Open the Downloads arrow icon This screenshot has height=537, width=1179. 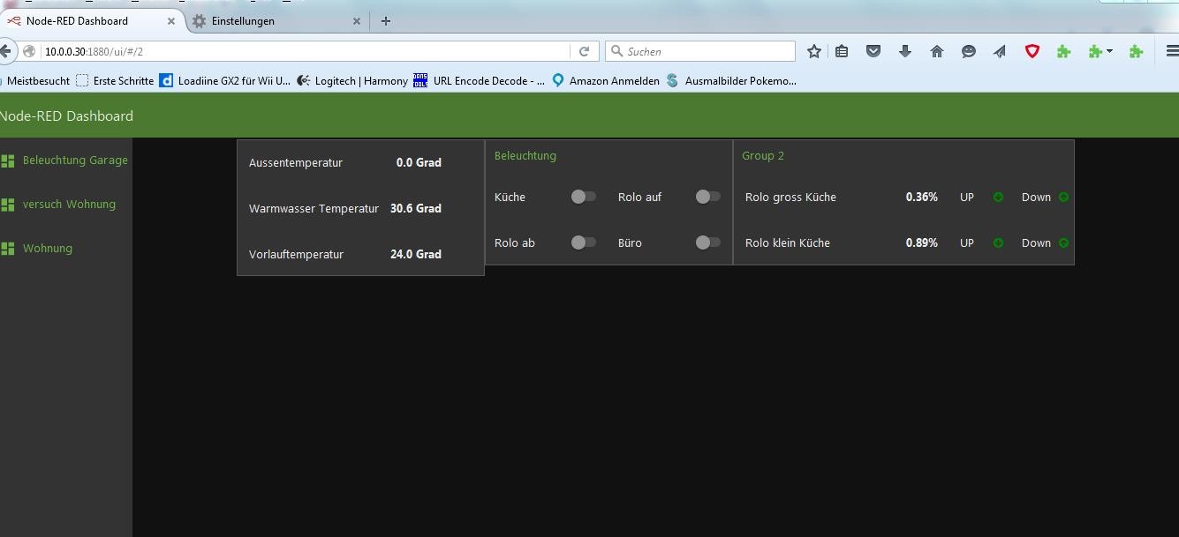point(905,51)
